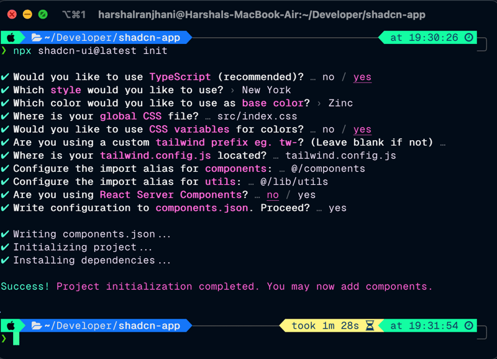Click the folder icon in bottom prompt path
Image resolution: width=497 pixels, height=359 pixels.
pos(37,326)
